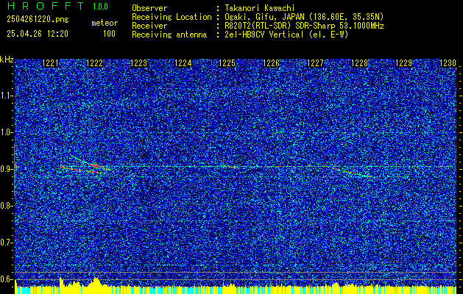This screenshot has height=294, width=463.
Task: Click the Receiving antenna field label
Action: coord(169,35)
